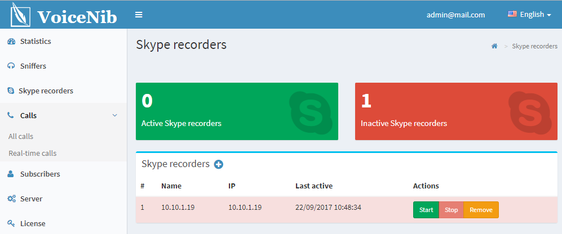Click Skype icon in red inactive card
The width and height of the screenshot is (562, 234).
click(530, 112)
